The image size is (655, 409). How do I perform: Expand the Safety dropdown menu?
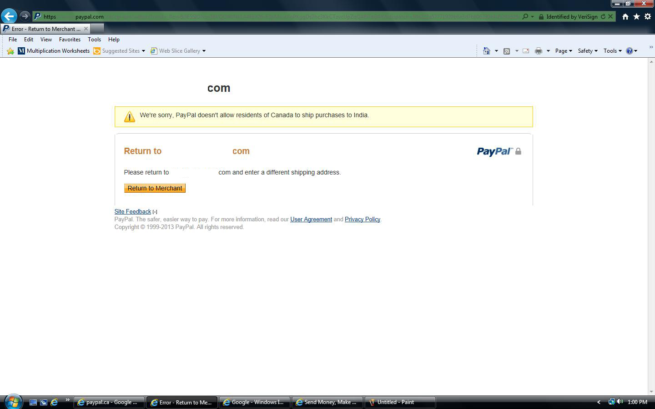click(588, 51)
